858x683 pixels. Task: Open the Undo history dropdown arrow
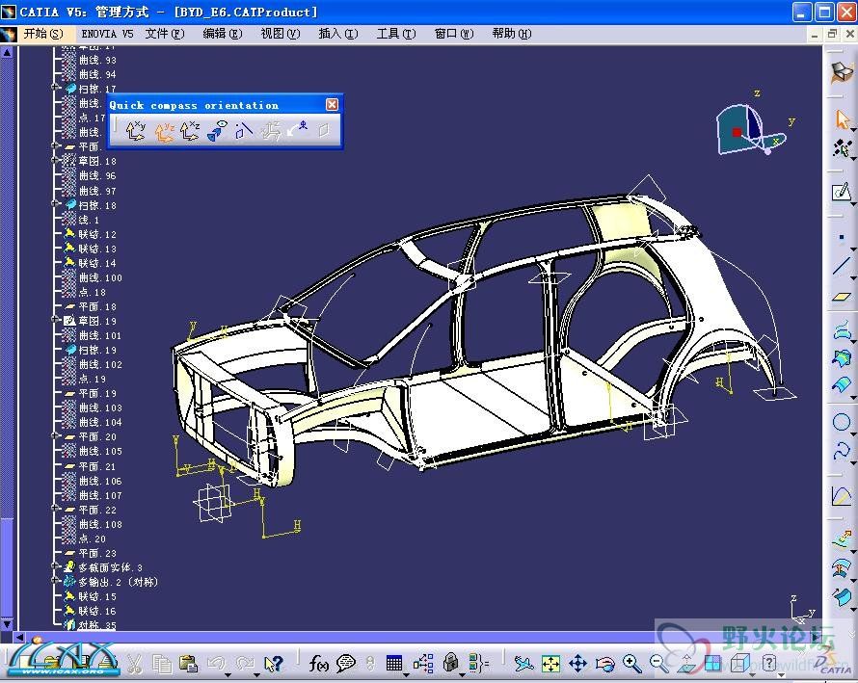pos(228,674)
